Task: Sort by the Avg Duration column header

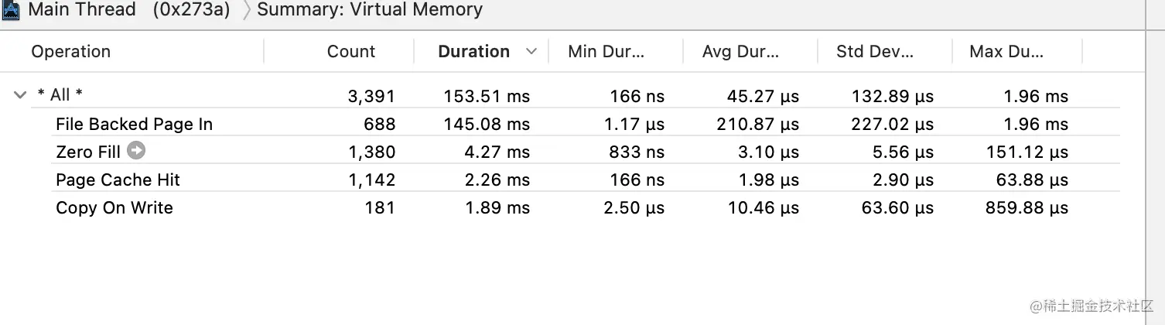Action: pyautogui.click(x=740, y=52)
